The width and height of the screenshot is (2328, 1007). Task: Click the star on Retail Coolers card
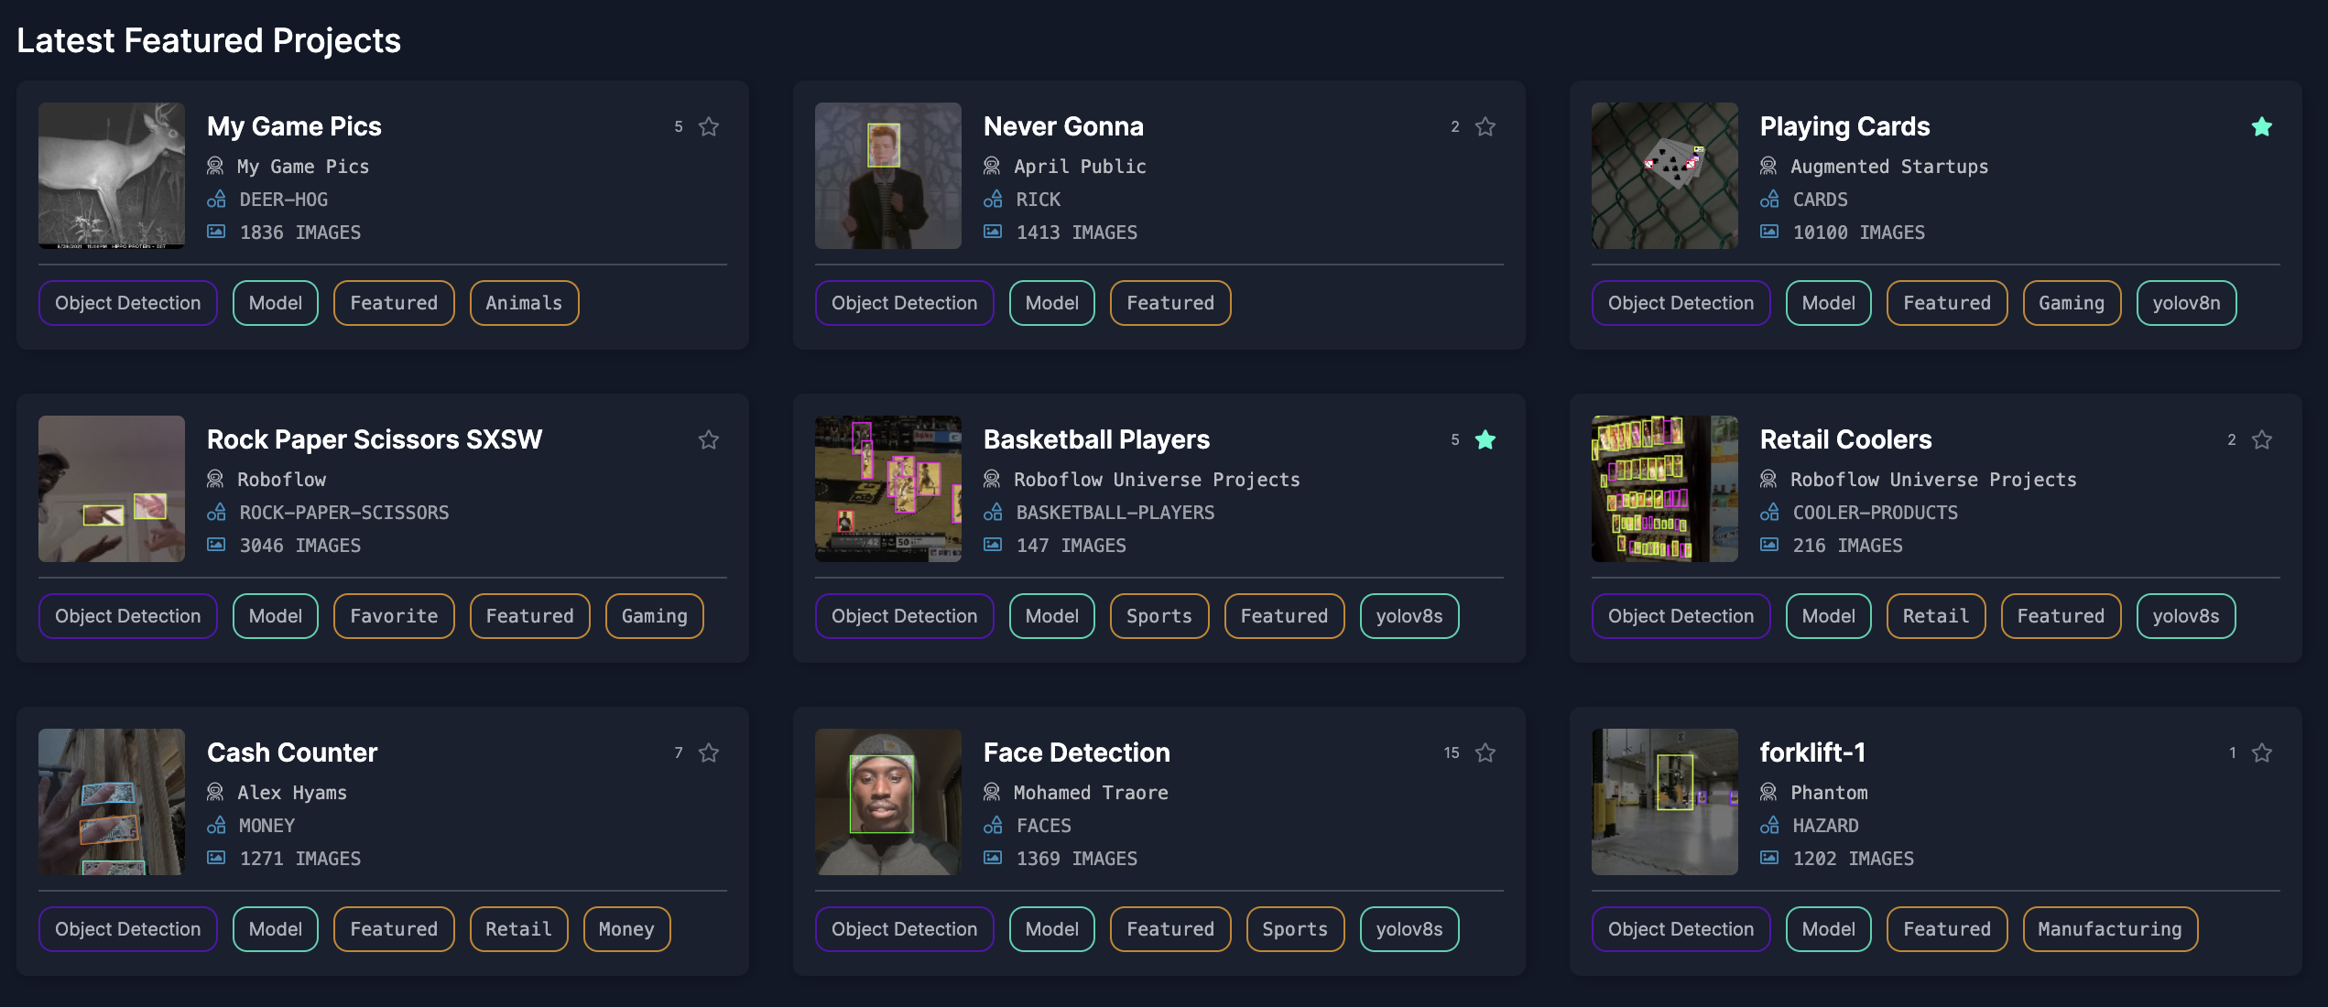point(2261,439)
